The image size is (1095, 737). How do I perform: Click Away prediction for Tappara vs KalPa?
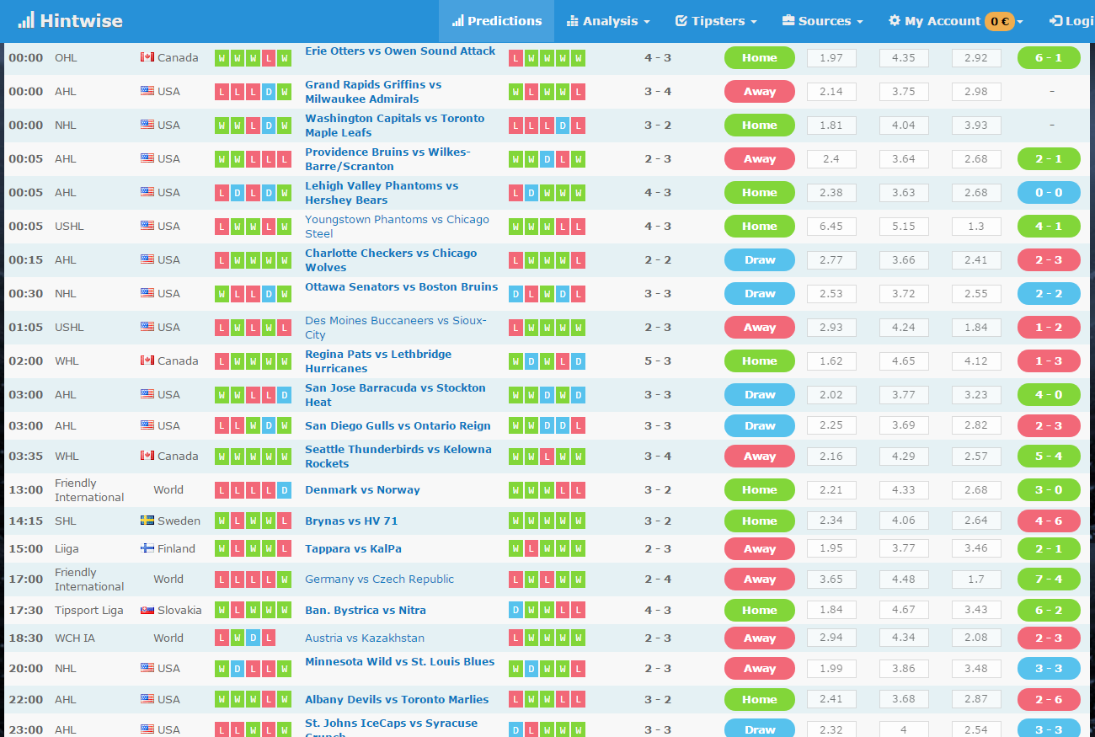(x=760, y=549)
